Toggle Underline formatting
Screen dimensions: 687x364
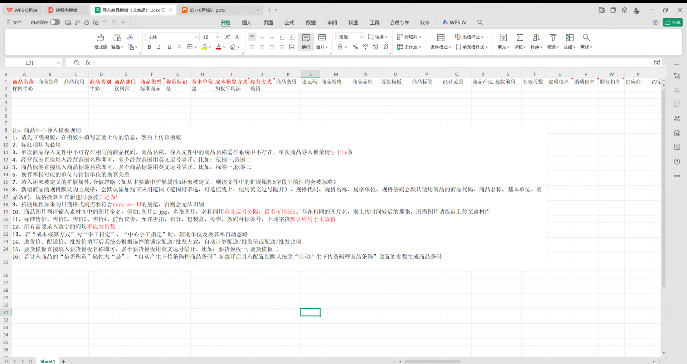169,47
